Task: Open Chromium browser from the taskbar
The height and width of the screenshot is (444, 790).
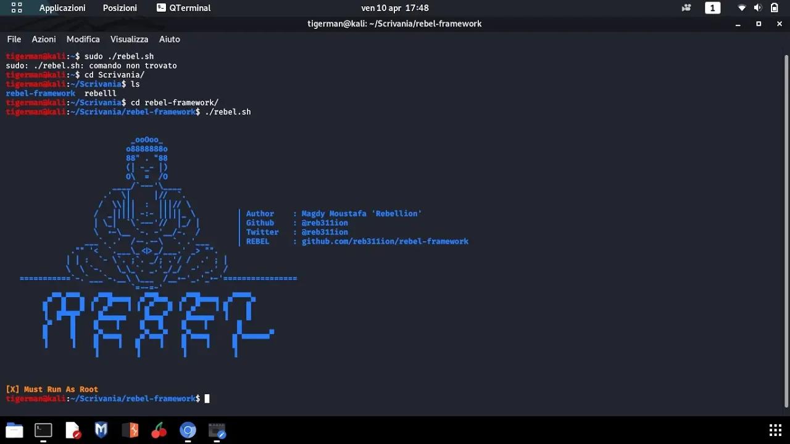Action: [188, 430]
